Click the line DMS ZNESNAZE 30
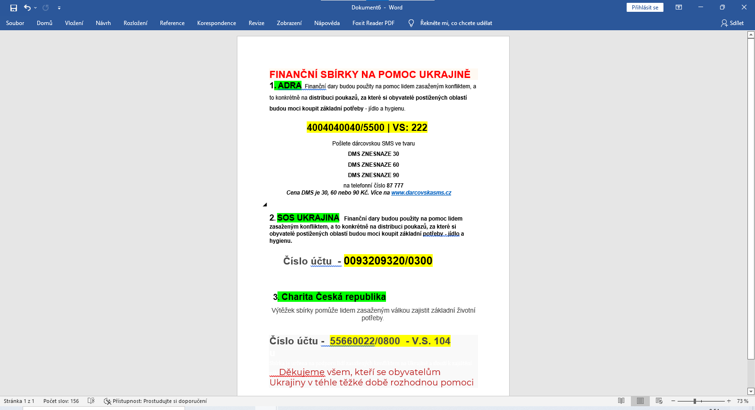The height and width of the screenshot is (410, 755). click(373, 154)
